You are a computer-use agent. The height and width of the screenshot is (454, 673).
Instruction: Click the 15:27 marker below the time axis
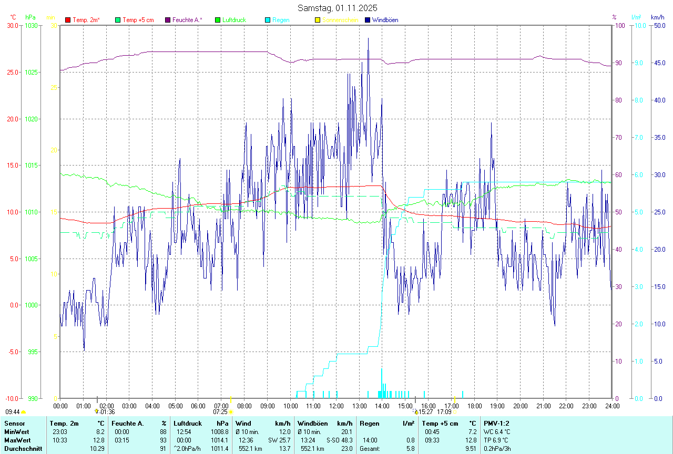[x=423, y=412]
